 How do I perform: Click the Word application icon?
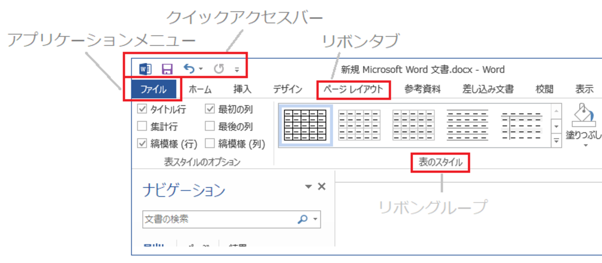click(145, 69)
